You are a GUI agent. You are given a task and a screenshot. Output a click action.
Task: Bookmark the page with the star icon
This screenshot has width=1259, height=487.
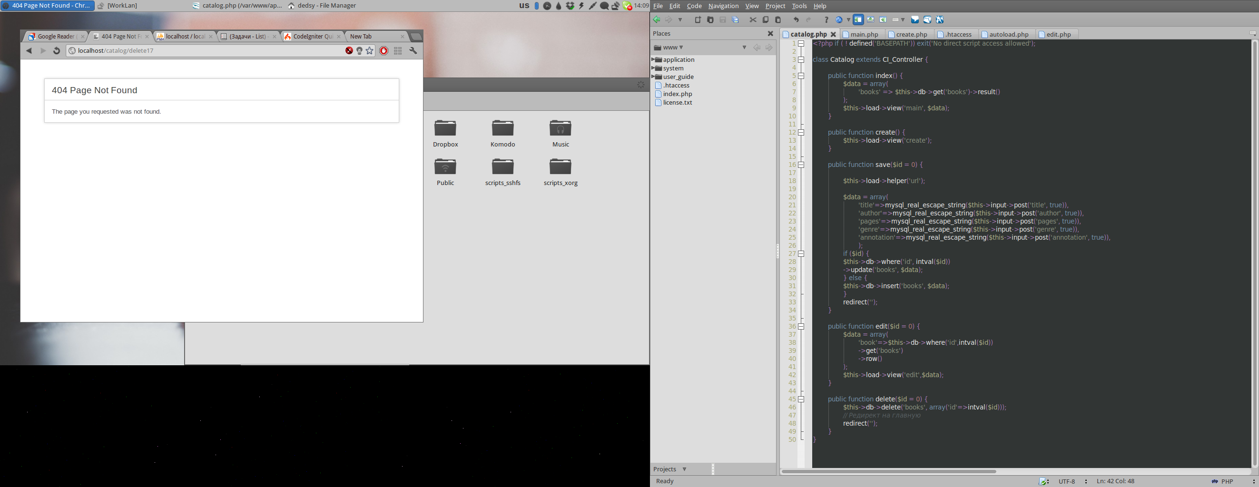click(370, 51)
